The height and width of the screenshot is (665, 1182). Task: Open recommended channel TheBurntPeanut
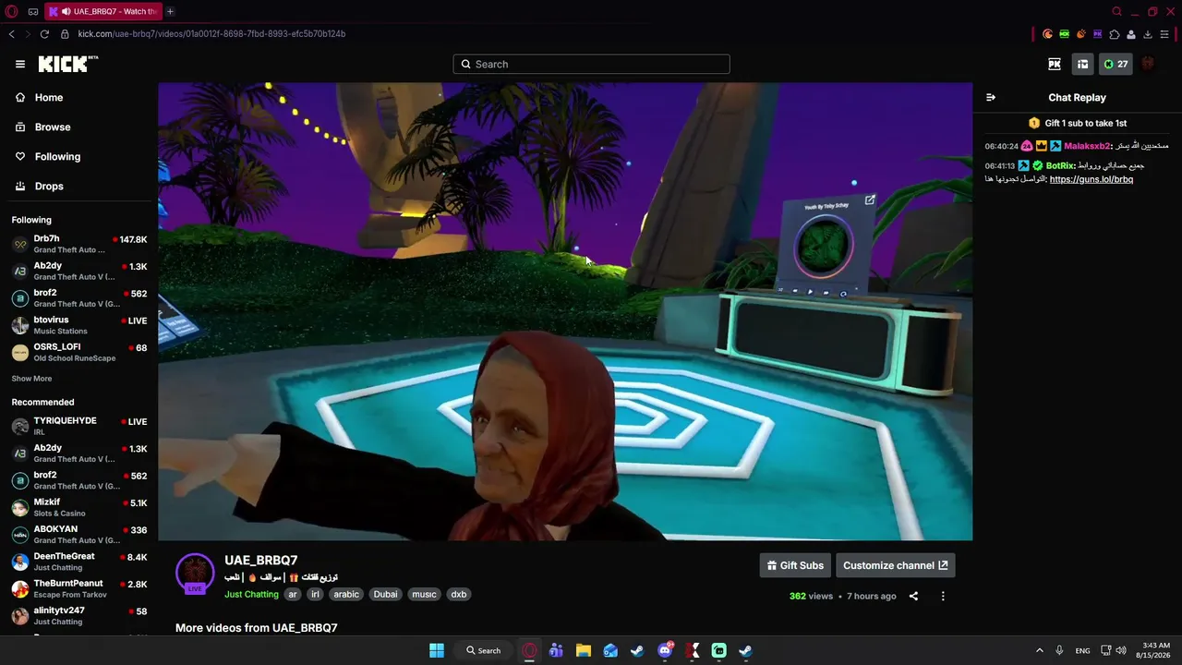click(x=78, y=588)
